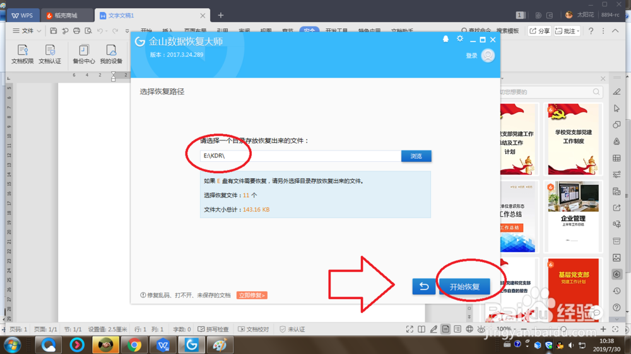Open the 备份中心 backup center
Screen dimensions: 631x354
tap(84, 54)
